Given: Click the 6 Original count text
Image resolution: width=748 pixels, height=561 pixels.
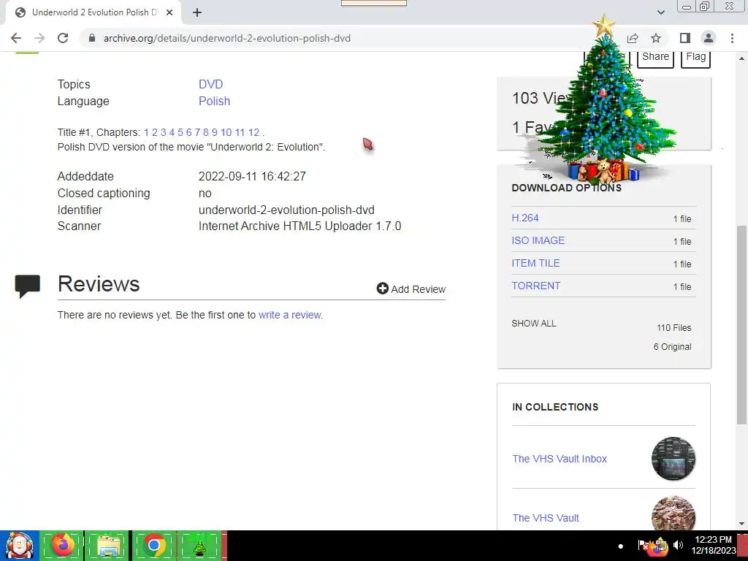Looking at the screenshot, I should click(672, 347).
